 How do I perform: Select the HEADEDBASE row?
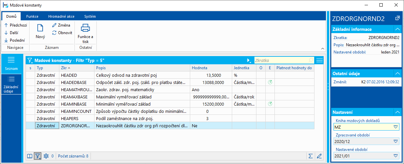point(170,82)
